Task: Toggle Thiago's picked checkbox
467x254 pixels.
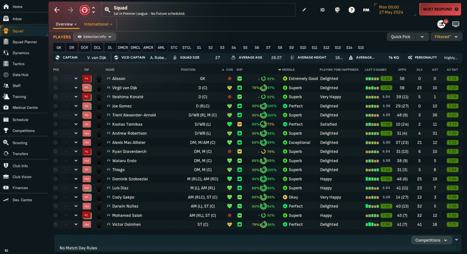Action: click(x=55, y=170)
